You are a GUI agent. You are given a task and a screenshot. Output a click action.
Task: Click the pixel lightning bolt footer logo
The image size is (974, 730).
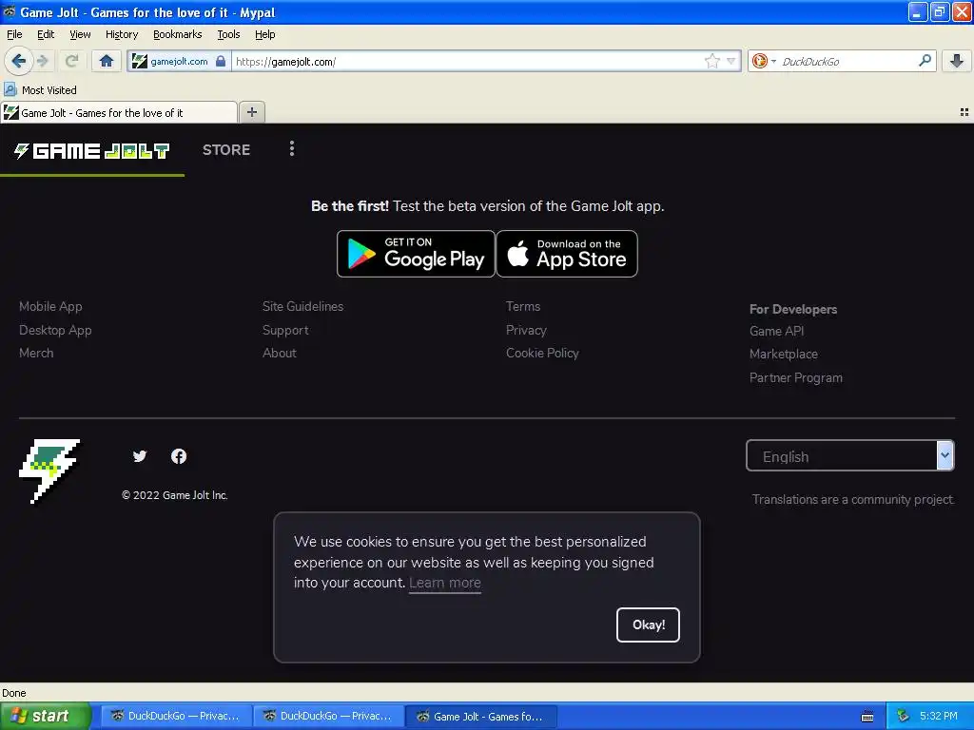point(49,471)
